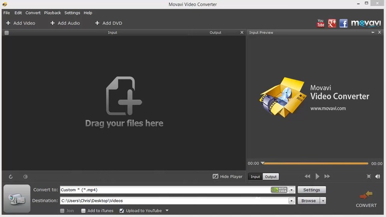Click the fullscreen preview icon

click(369, 176)
